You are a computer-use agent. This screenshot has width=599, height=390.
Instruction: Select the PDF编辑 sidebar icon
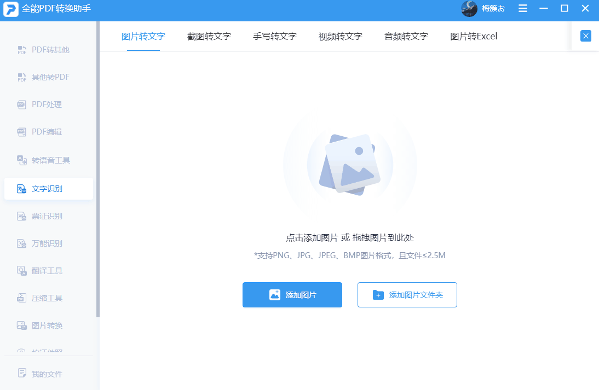point(43,131)
